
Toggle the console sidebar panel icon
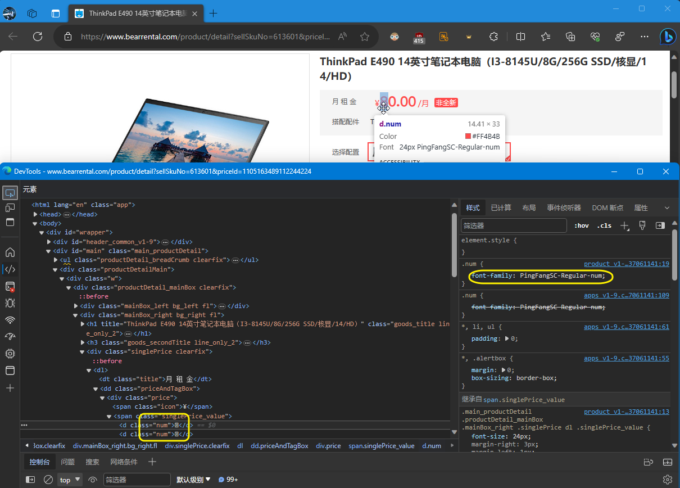[x=31, y=480]
